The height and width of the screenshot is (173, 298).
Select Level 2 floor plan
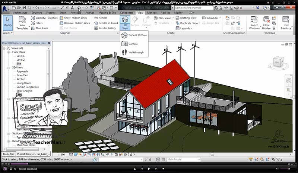coord(20,60)
